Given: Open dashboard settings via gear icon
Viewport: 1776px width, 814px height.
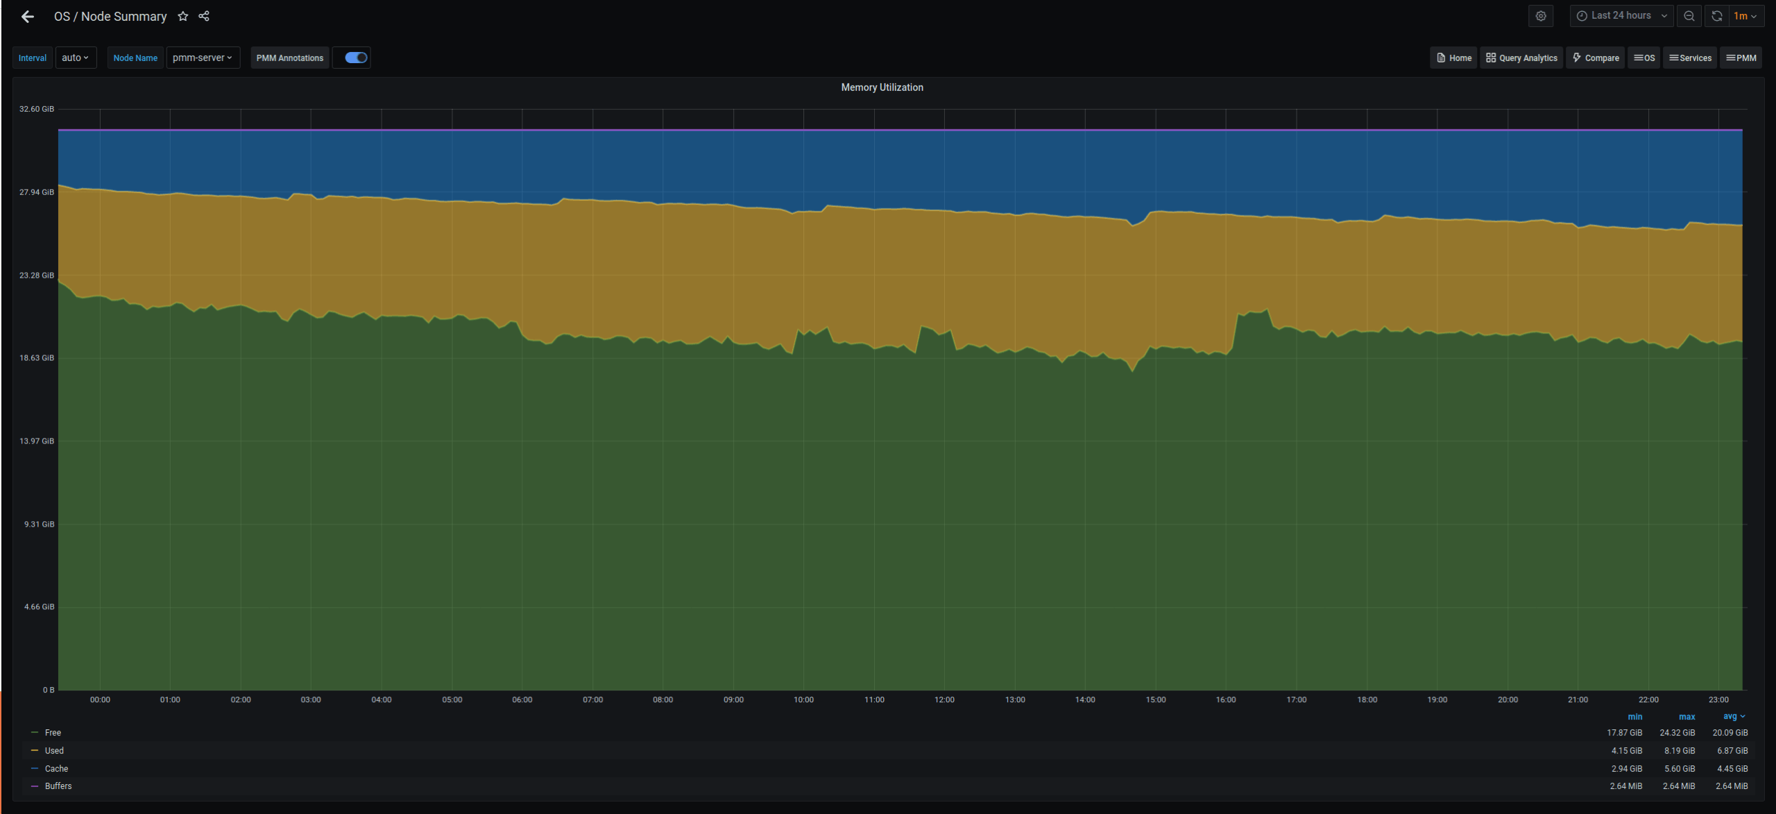Looking at the screenshot, I should 1541,15.
